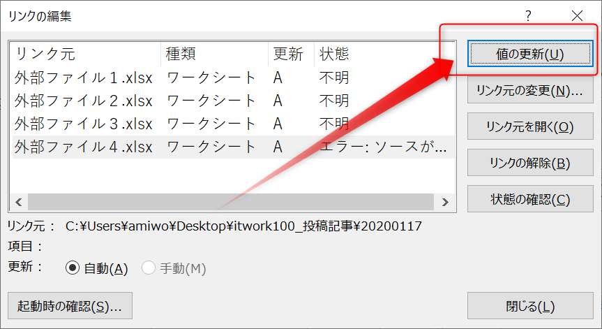Click the help question mark icon
The image size is (602, 329).
528,15
